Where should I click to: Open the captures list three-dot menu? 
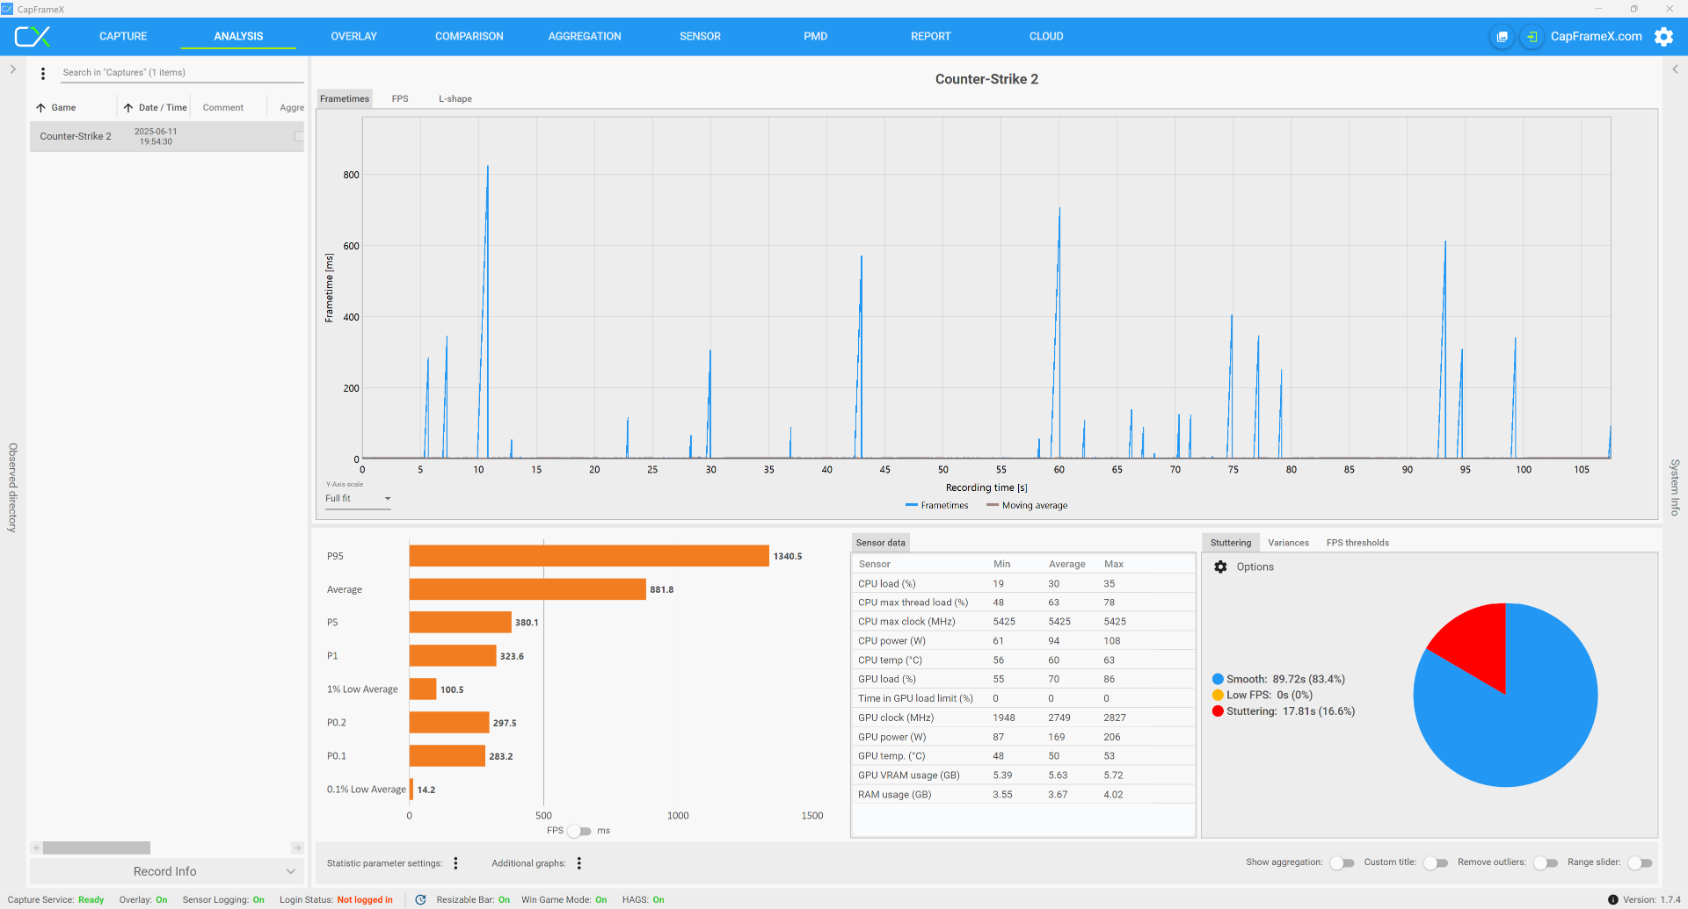pos(43,74)
